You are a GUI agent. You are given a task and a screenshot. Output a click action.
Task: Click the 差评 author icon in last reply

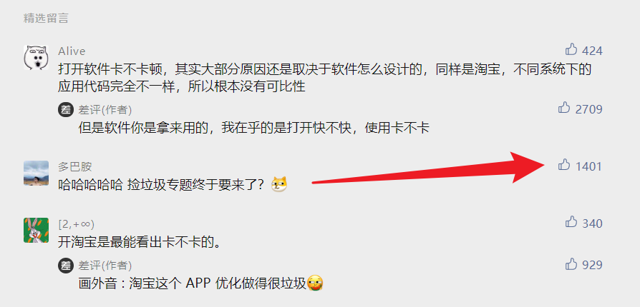click(x=65, y=266)
